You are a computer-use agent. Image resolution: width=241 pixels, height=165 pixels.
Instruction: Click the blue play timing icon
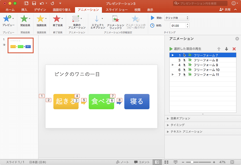pyautogui.click(x=153, y=18)
